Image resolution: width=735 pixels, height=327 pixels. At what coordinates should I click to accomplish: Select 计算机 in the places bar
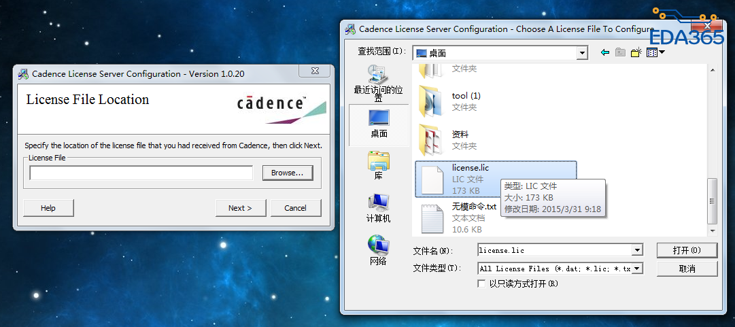coord(378,209)
